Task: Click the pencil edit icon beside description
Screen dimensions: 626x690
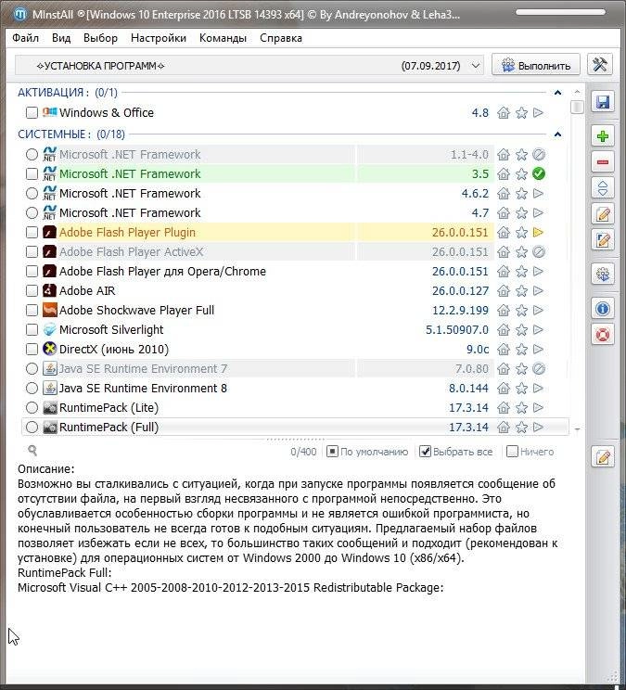Action: 602,457
